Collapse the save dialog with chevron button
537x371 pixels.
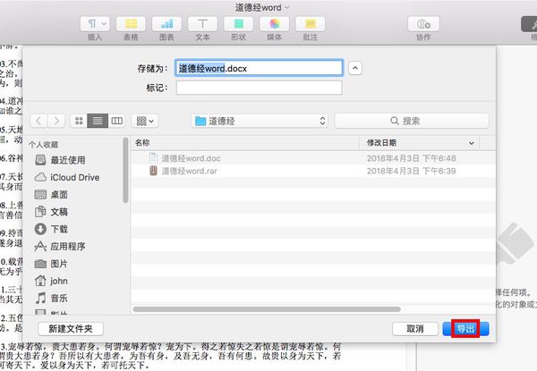pyautogui.click(x=355, y=68)
